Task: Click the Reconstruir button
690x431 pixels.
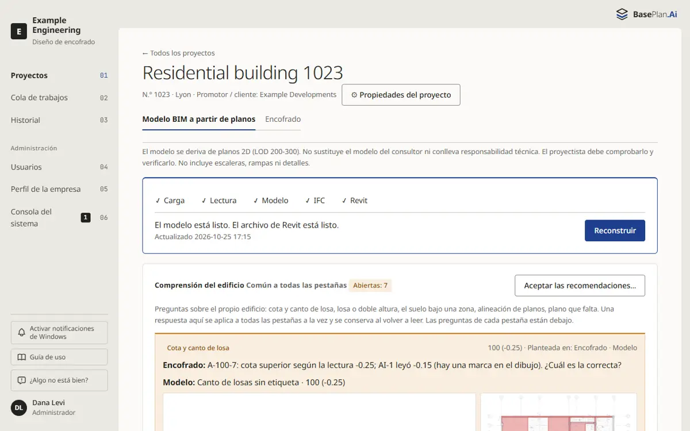Action: point(615,230)
